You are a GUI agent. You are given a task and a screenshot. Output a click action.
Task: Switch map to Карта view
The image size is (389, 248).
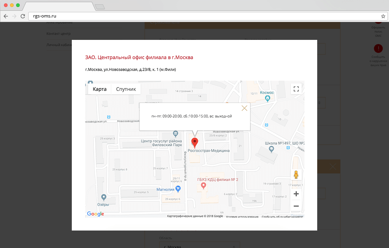(100, 89)
